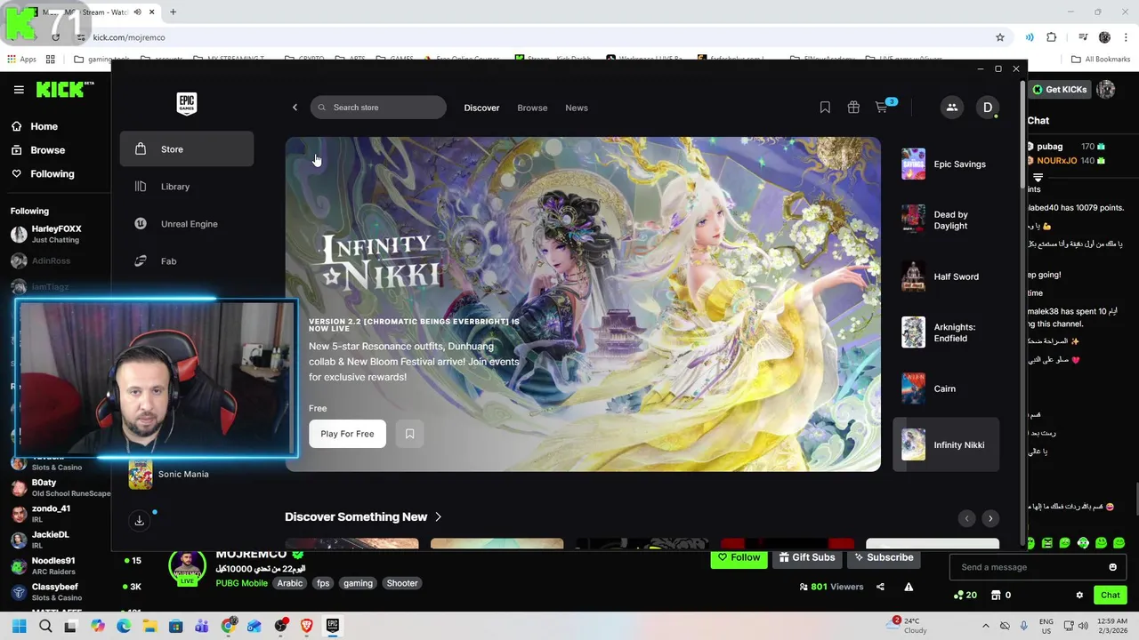Switch to the Discover tab
1139x640 pixels.
click(481, 108)
